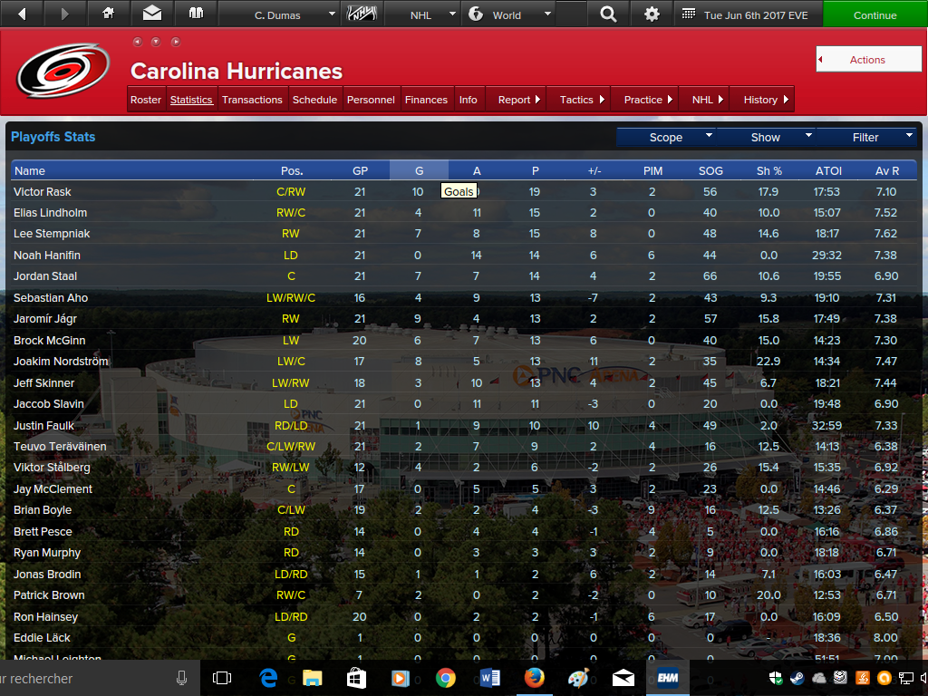Image resolution: width=928 pixels, height=696 pixels.
Task: Switch to the Statistics tab
Action: 191,100
